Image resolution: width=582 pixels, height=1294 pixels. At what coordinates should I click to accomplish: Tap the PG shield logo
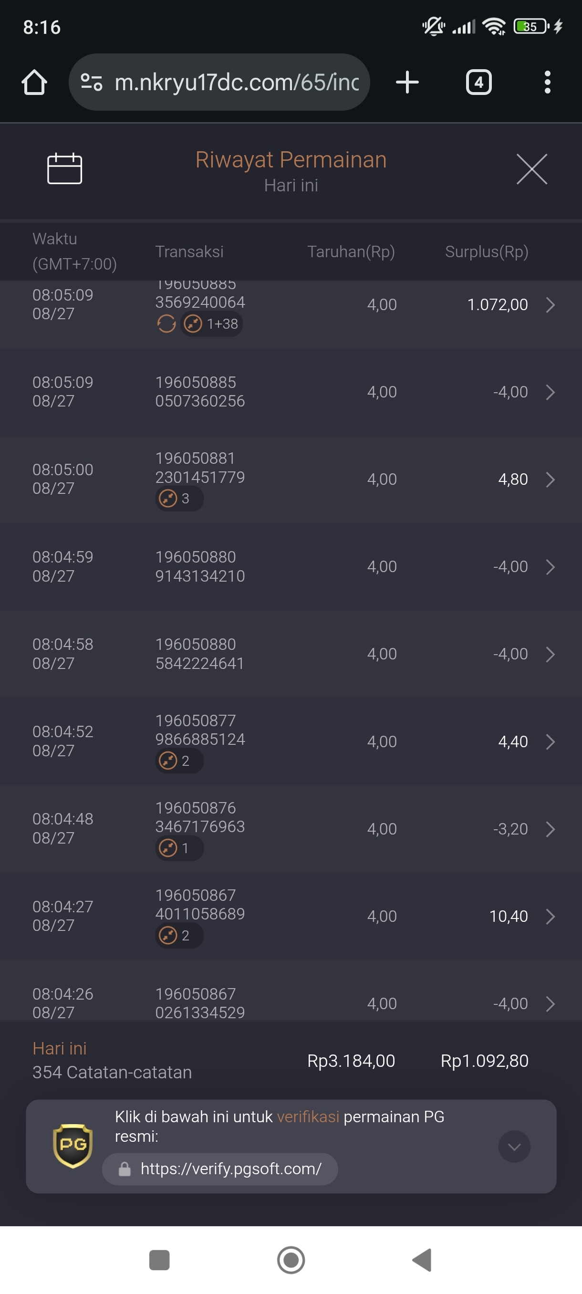(73, 1146)
